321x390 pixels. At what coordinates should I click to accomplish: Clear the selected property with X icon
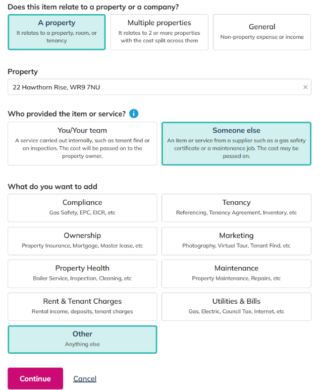305,87
